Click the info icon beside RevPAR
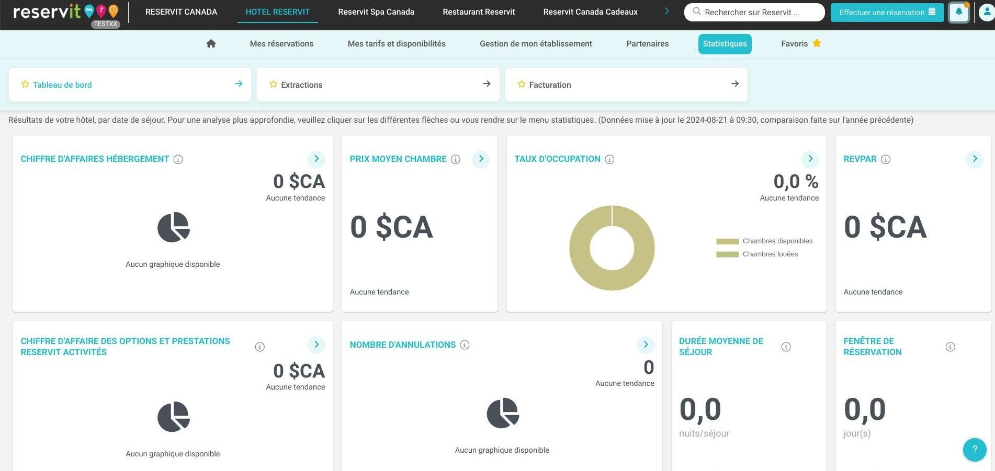The width and height of the screenshot is (995, 471). tap(886, 159)
